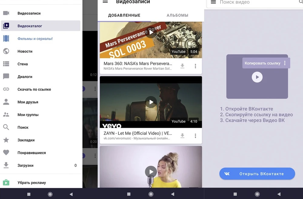Open the Видеокаталог sidebar item
Image resolution: width=303 pixels, height=199 pixels.
point(41,26)
